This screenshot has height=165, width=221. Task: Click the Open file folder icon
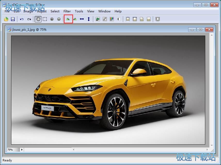tap(6, 19)
